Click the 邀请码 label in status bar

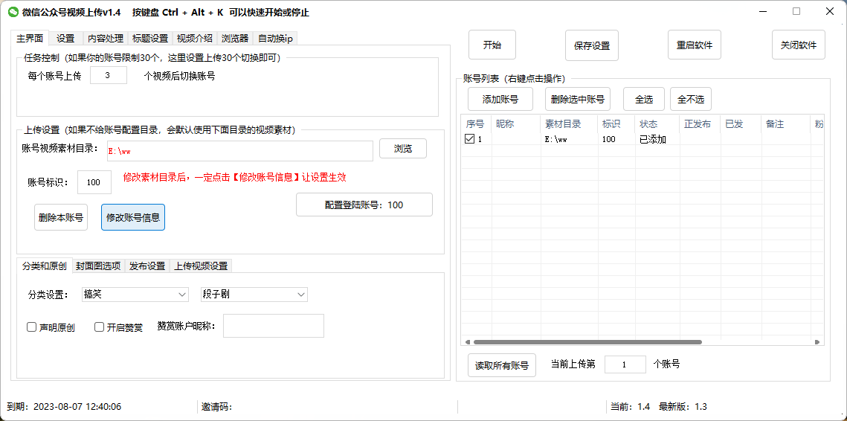(216, 407)
